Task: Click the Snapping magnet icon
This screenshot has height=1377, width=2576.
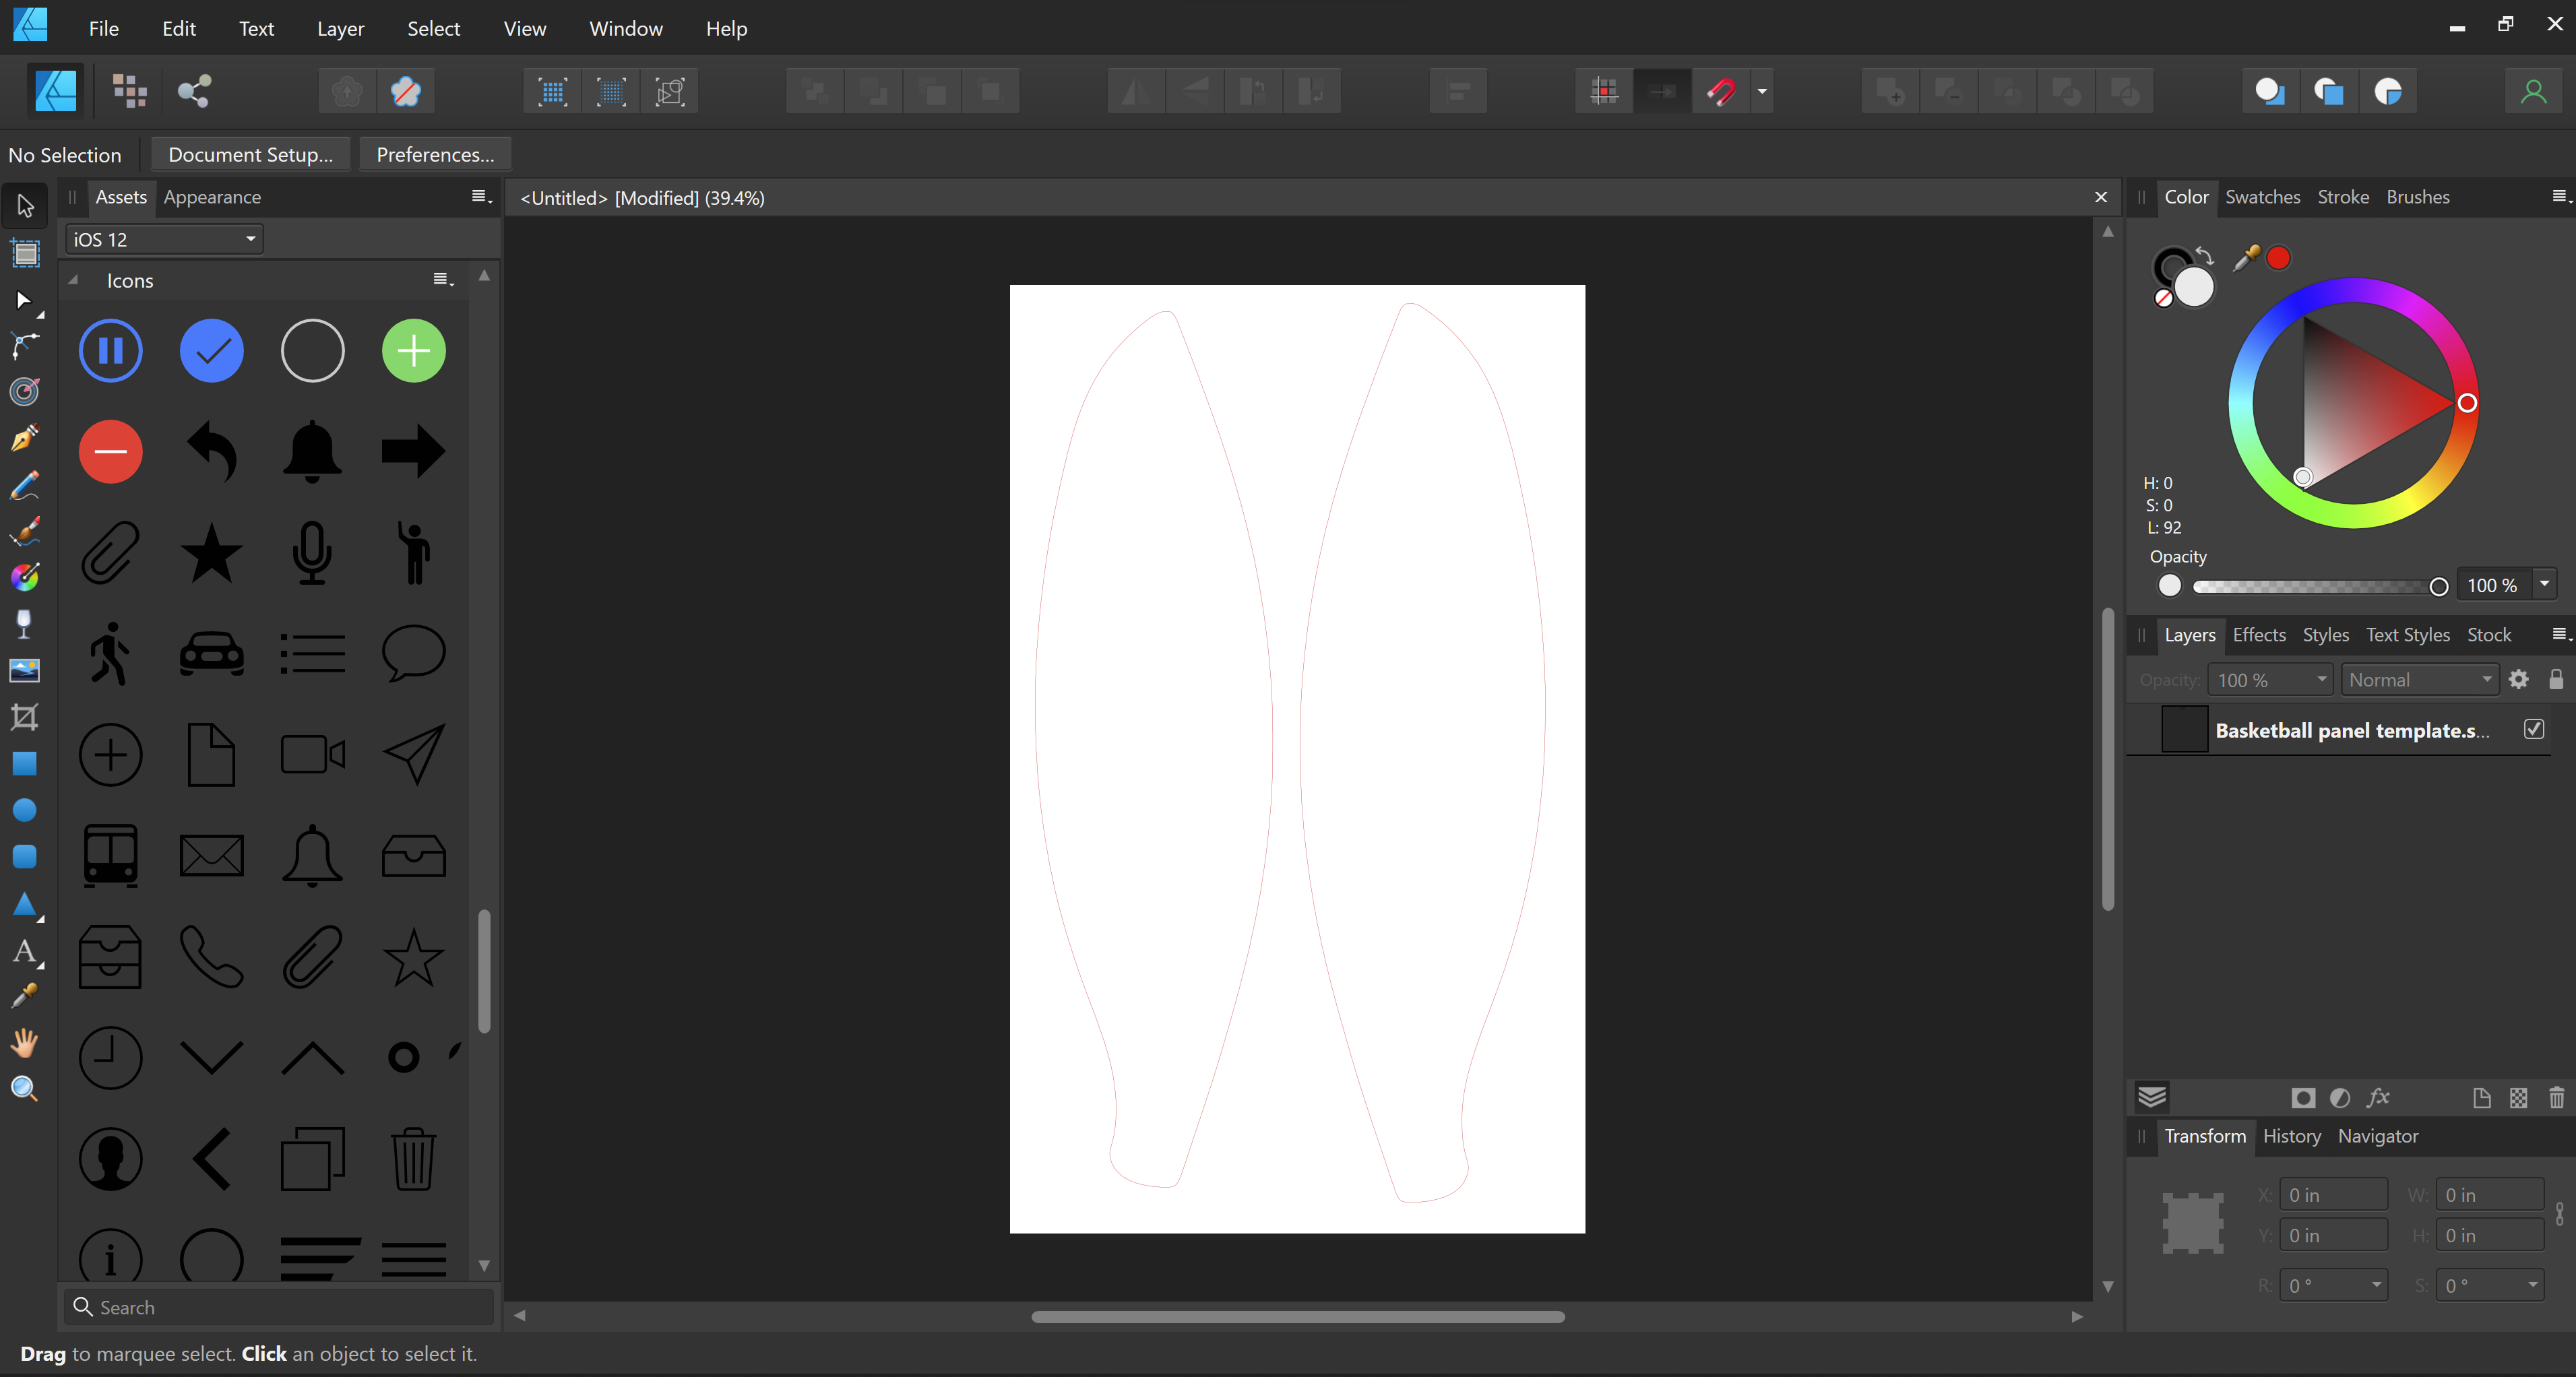Action: point(1721,92)
